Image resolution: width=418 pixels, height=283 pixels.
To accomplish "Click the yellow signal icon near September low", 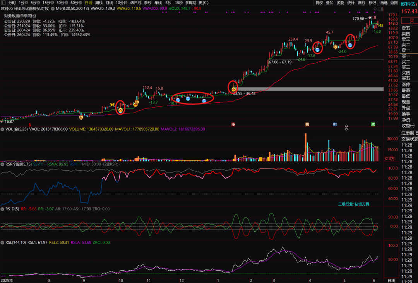I will (81, 117).
